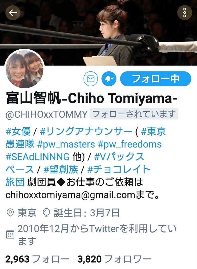
Task: View the 3,820 フォロワー followers list
Action: (x=114, y=259)
